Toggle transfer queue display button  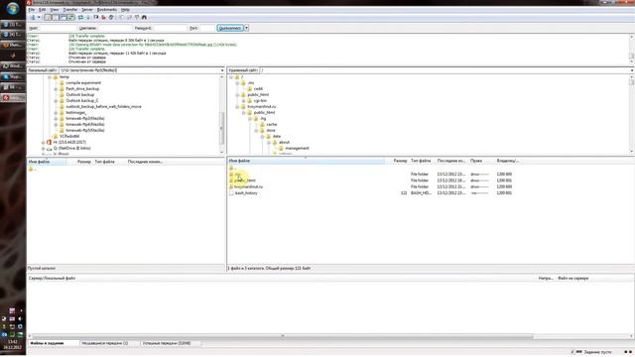pyautogui.click(x=70, y=18)
